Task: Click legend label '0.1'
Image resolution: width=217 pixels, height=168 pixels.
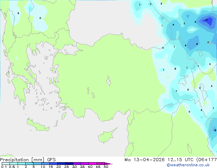Action: 4,167
